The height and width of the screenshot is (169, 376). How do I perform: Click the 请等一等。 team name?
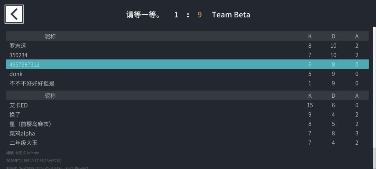(143, 15)
